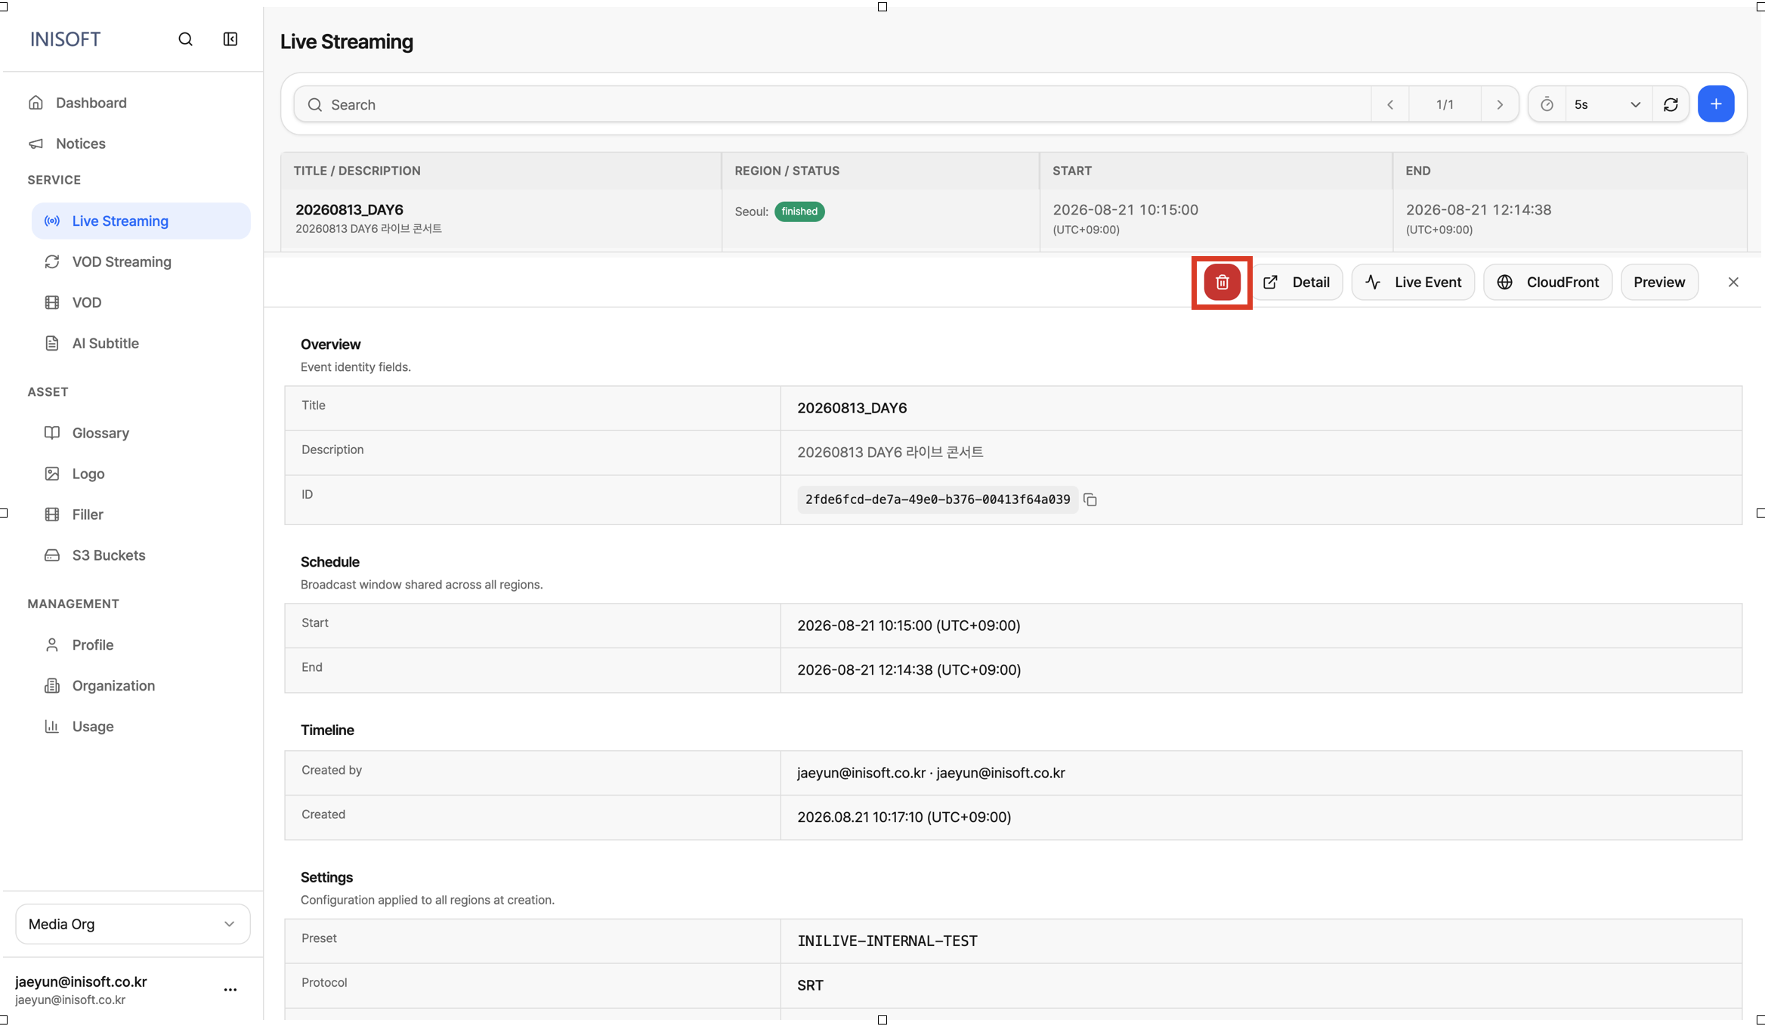1765x1026 pixels.
Task: Add a new live stream
Action: click(x=1716, y=104)
